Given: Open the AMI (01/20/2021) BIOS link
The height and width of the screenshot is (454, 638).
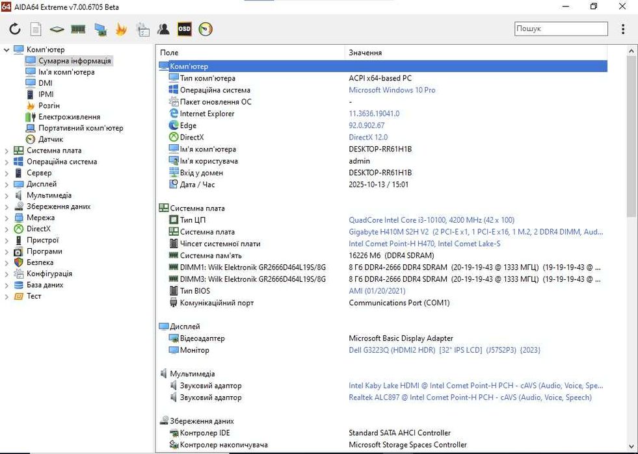Looking at the screenshot, I should [377, 291].
